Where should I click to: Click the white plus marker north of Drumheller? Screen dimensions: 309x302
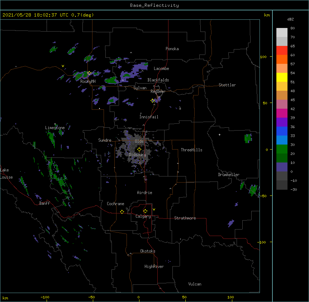coord(219,135)
